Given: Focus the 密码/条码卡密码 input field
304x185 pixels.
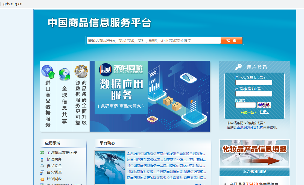Looking at the screenshot, I should (254, 94).
